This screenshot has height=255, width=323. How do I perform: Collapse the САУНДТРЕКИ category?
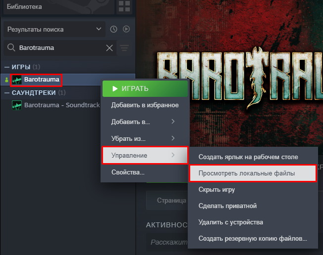[7, 93]
